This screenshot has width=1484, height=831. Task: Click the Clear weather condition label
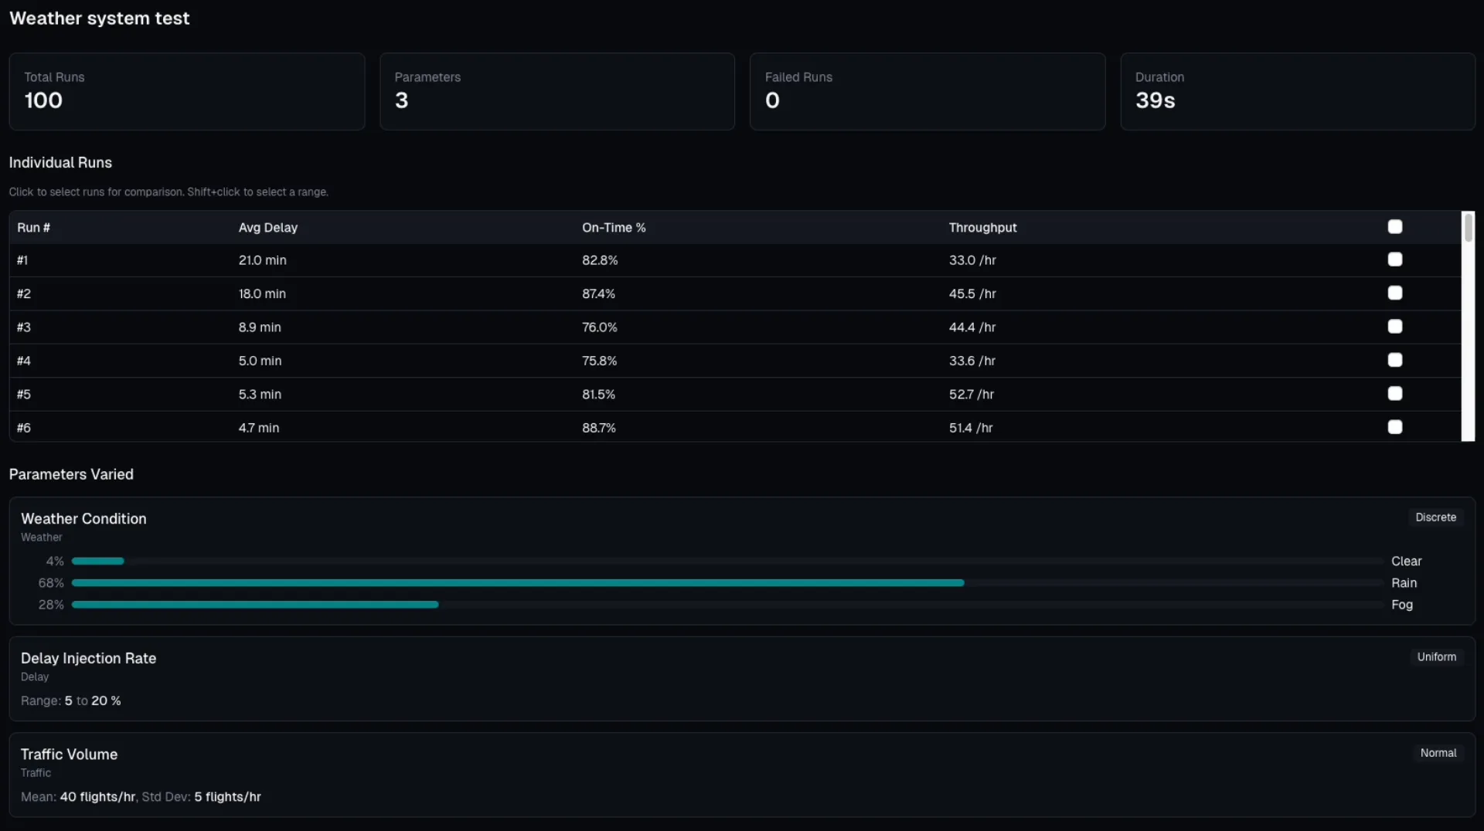[x=1406, y=561]
